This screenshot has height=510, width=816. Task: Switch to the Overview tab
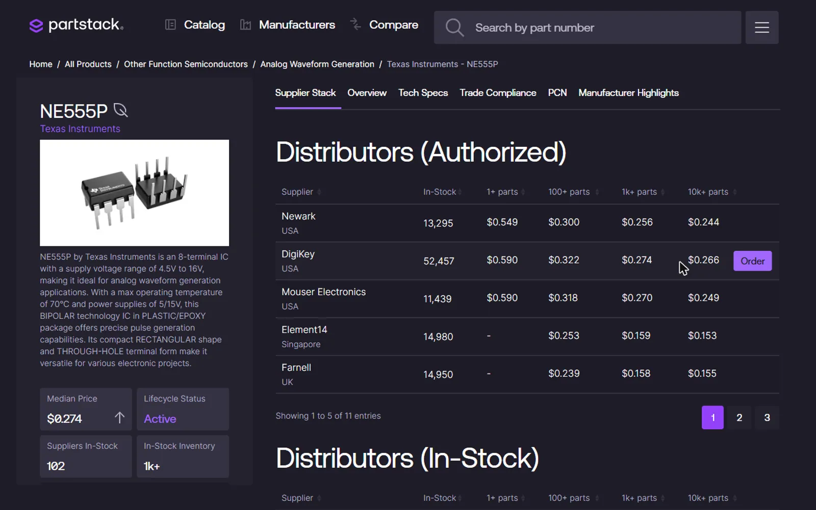point(367,93)
